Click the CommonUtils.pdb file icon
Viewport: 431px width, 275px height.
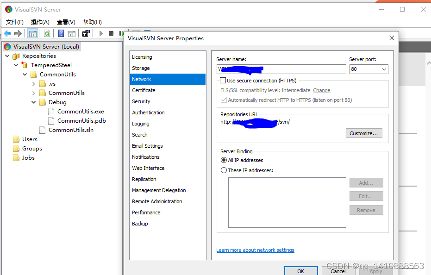pos(51,121)
